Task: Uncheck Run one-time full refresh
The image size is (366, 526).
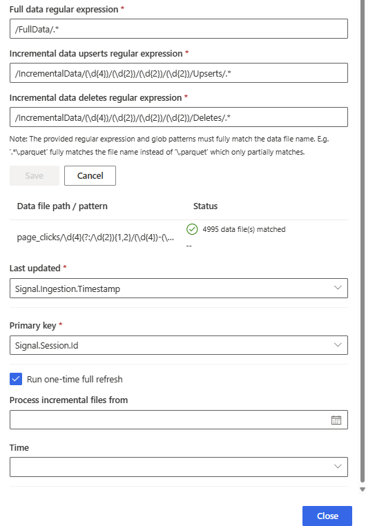Action: [16, 379]
